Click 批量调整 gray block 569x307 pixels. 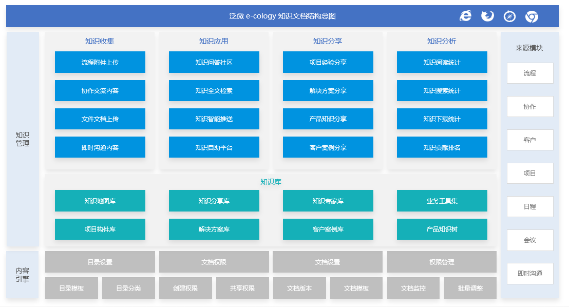click(x=470, y=288)
